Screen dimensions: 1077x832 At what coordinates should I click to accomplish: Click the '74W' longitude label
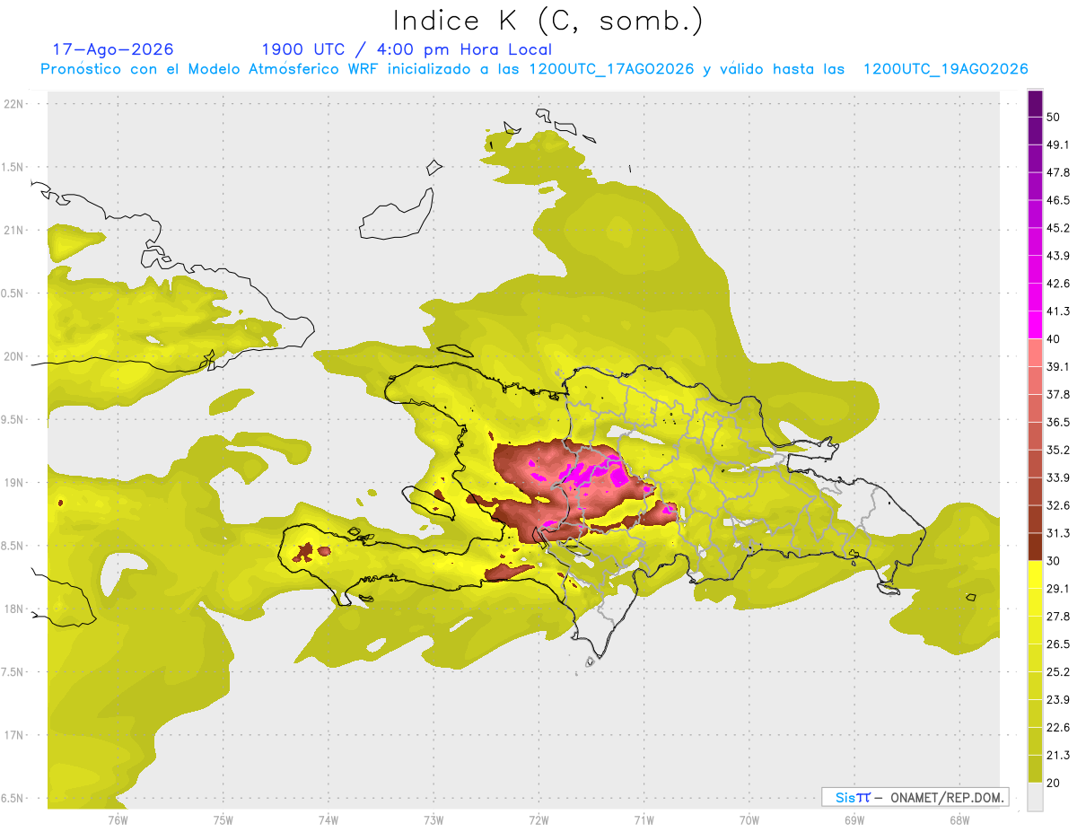[x=328, y=819]
